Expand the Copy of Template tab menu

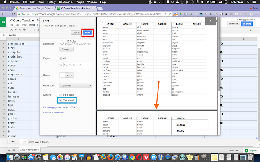[39, 149]
